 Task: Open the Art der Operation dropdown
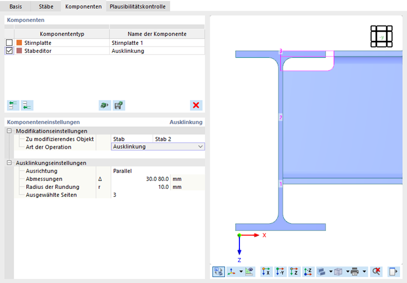click(x=200, y=147)
